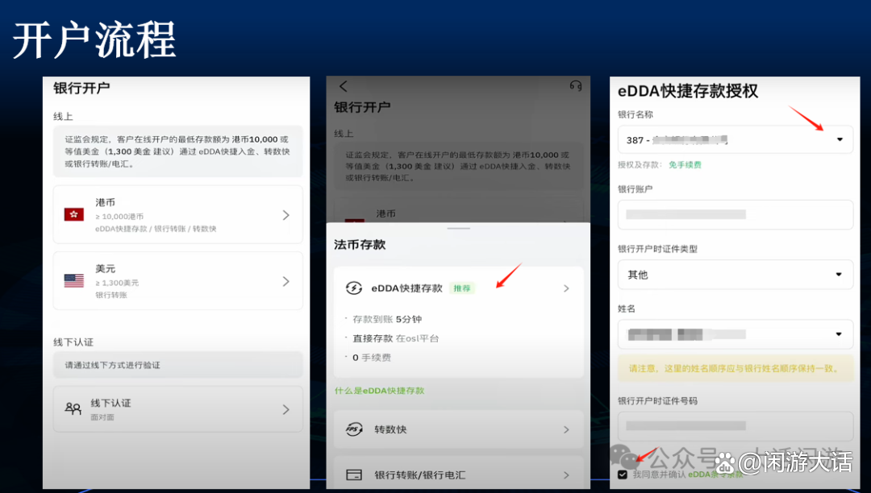Open the 线下认证 row chevron

286,409
